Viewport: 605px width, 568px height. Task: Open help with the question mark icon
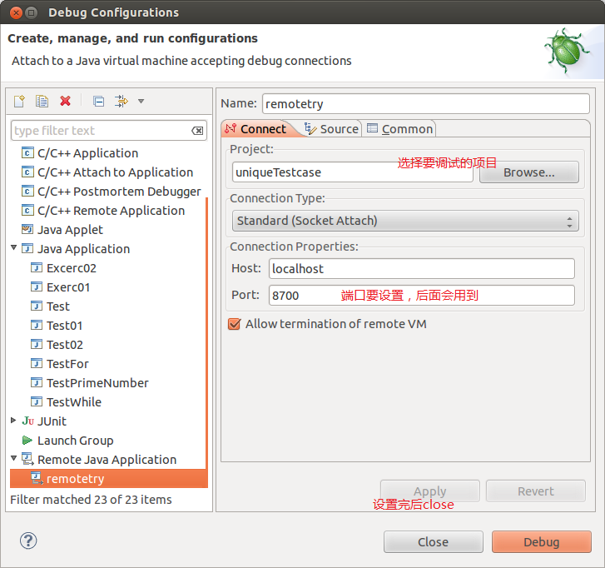pyautogui.click(x=28, y=541)
